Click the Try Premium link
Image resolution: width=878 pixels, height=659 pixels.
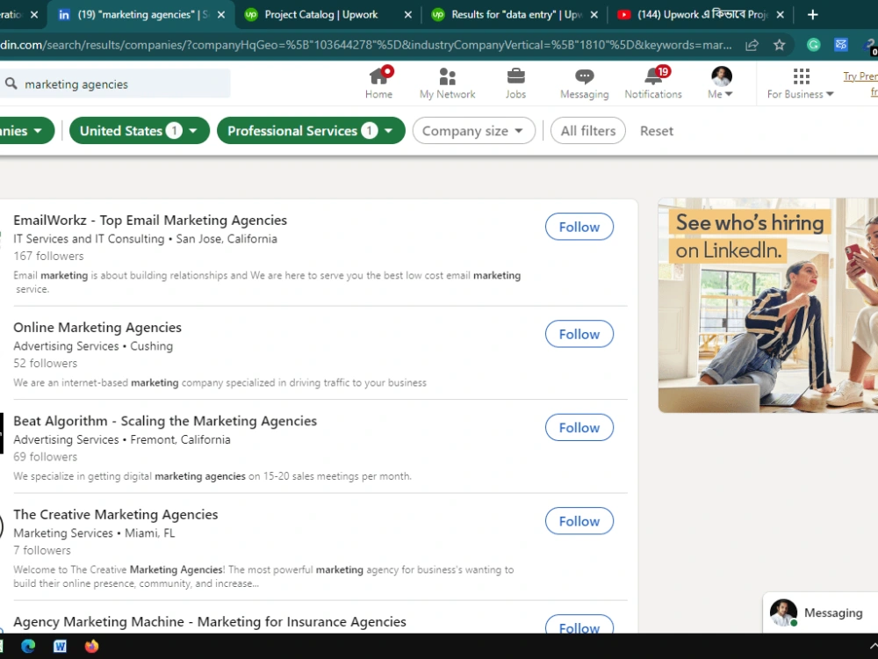click(x=860, y=83)
